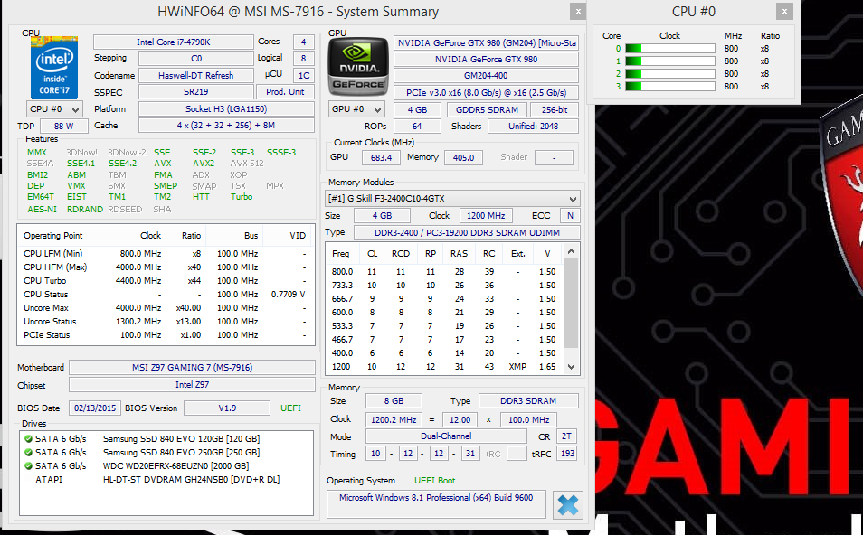Viewport: 863px width, 535px height.
Task: Click green check icon beside Samsung 840 EVO 250GB
Action: [x=29, y=453]
